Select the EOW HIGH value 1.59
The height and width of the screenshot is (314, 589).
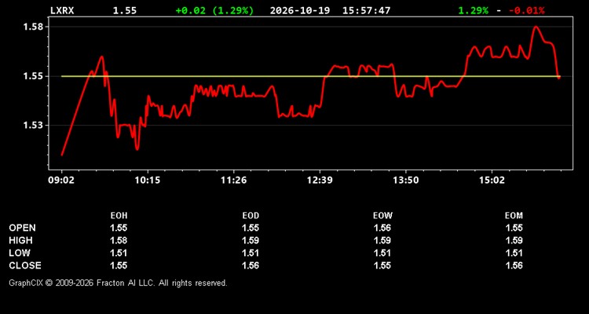pos(382,240)
